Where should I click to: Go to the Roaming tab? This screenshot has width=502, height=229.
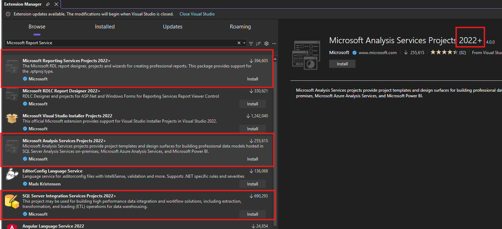coord(240,27)
